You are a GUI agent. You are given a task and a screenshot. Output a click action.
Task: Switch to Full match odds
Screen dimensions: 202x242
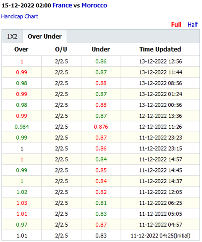176,25
